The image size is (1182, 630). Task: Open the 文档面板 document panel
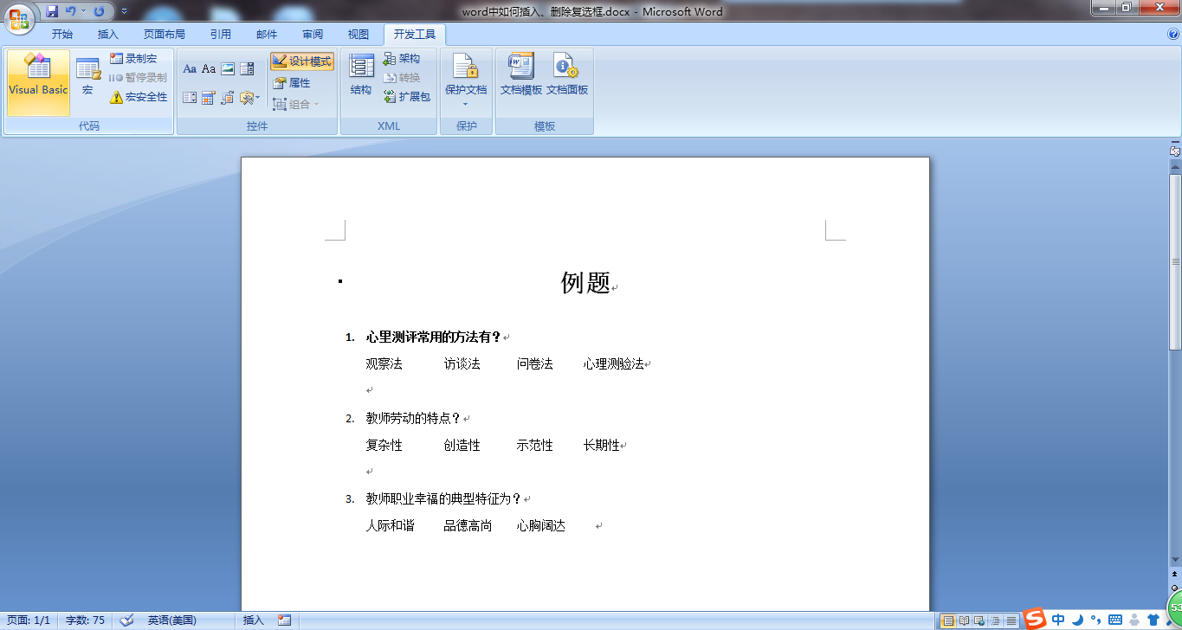pos(567,75)
